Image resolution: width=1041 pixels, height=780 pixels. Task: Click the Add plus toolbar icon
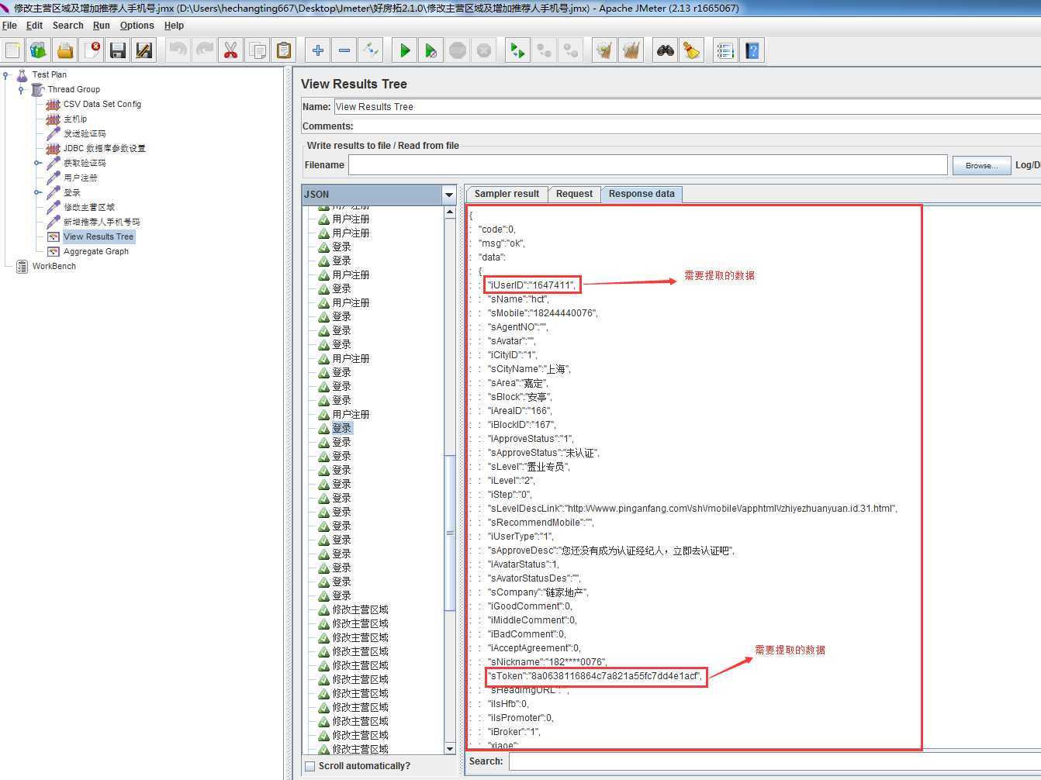[317, 50]
